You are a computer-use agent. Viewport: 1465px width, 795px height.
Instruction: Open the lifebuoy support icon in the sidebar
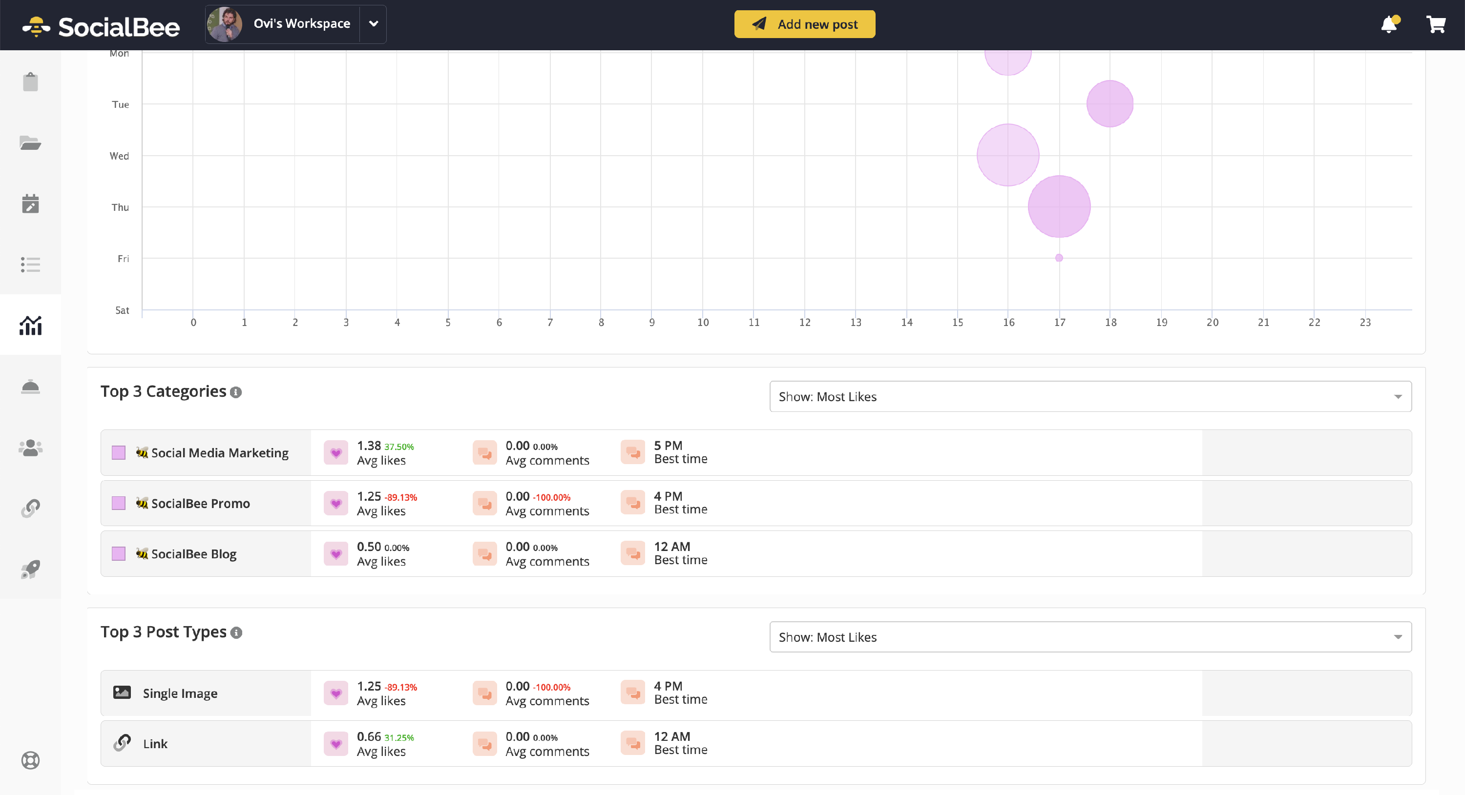pos(30,760)
